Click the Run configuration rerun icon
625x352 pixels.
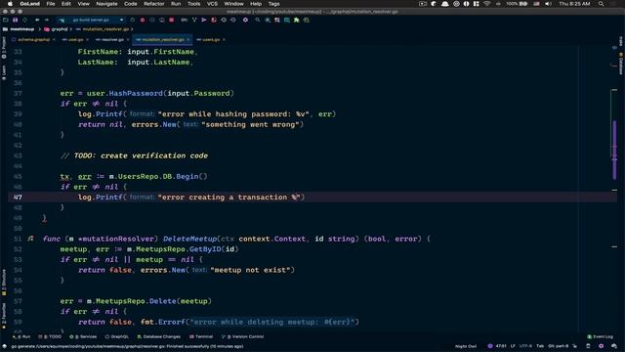point(133,20)
